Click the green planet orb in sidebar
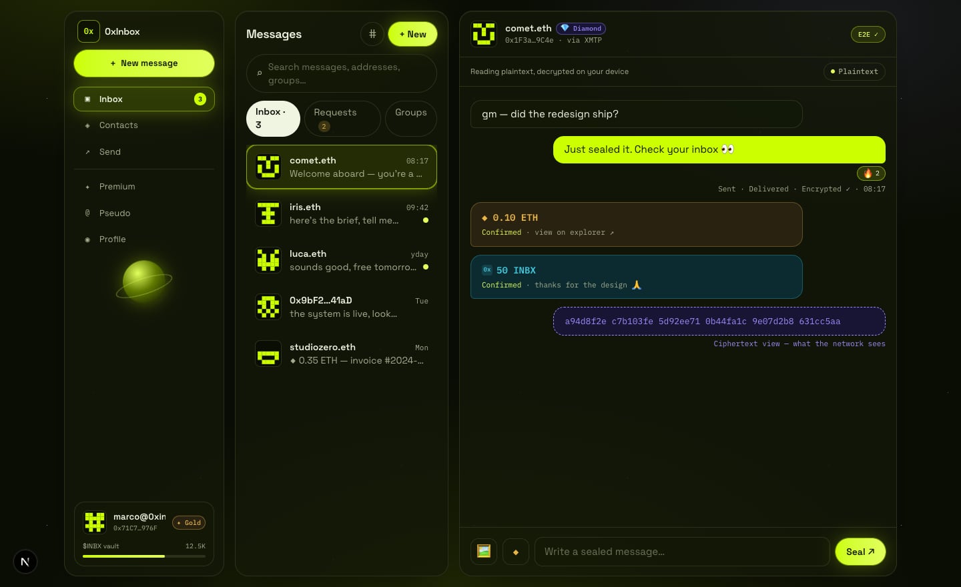961x587 pixels. (x=143, y=281)
